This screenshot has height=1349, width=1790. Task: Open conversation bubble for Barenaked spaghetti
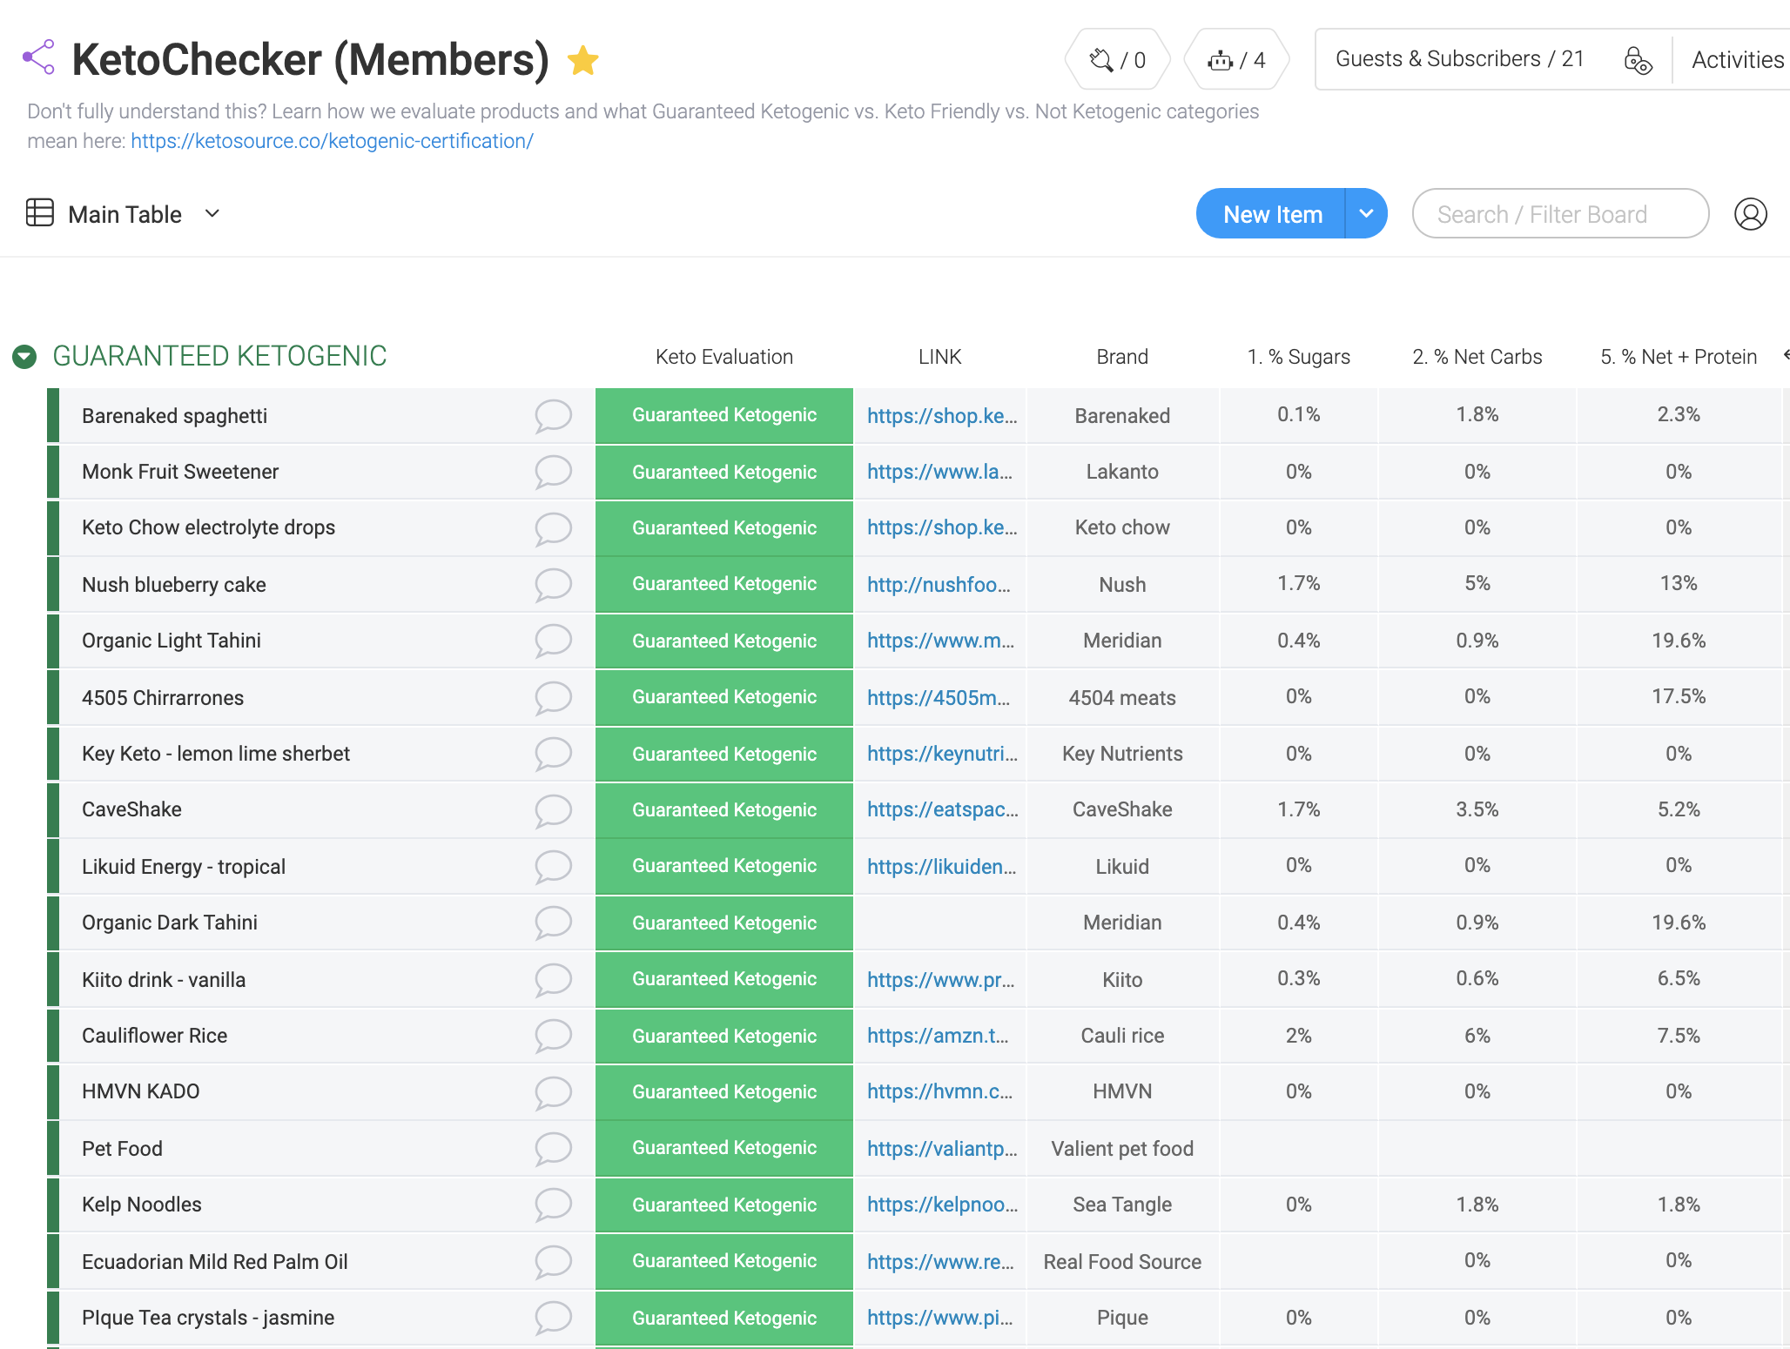[x=553, y=416]
